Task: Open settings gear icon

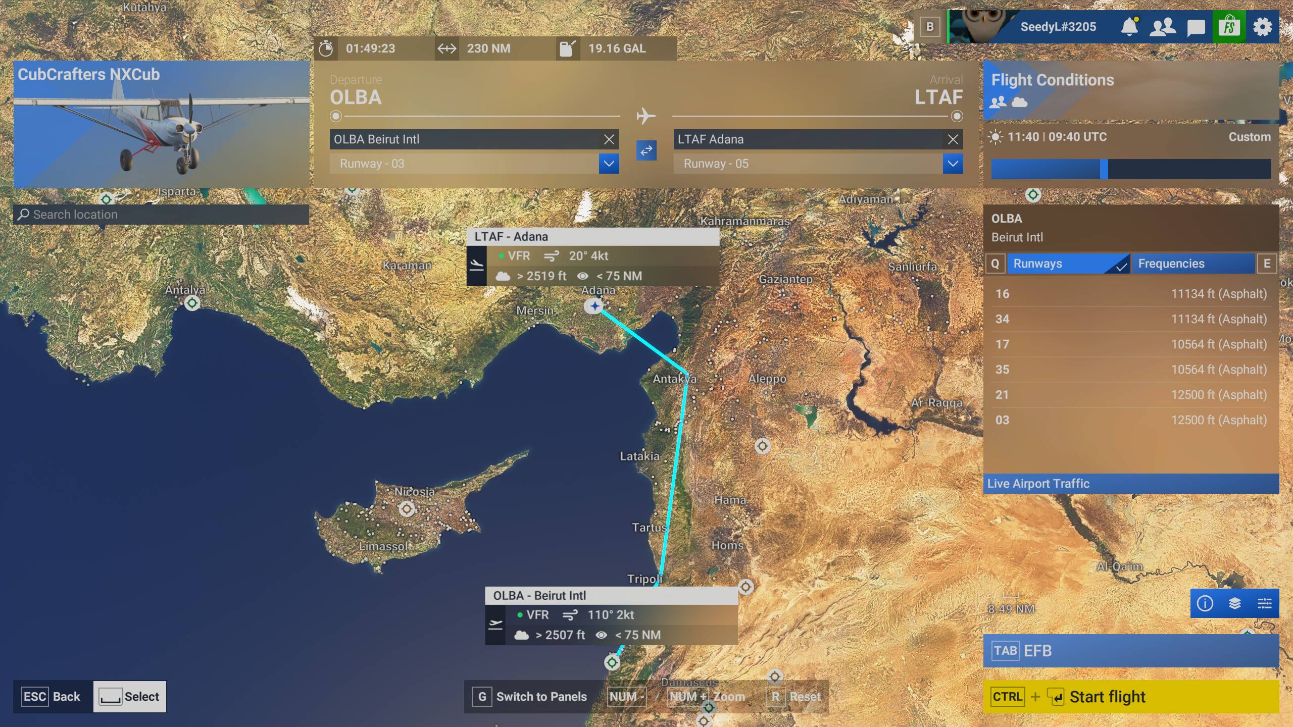Action: pyautogui.click(x=1262, y=27)
